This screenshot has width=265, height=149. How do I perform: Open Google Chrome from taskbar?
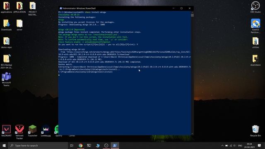[x=81, y=145]
